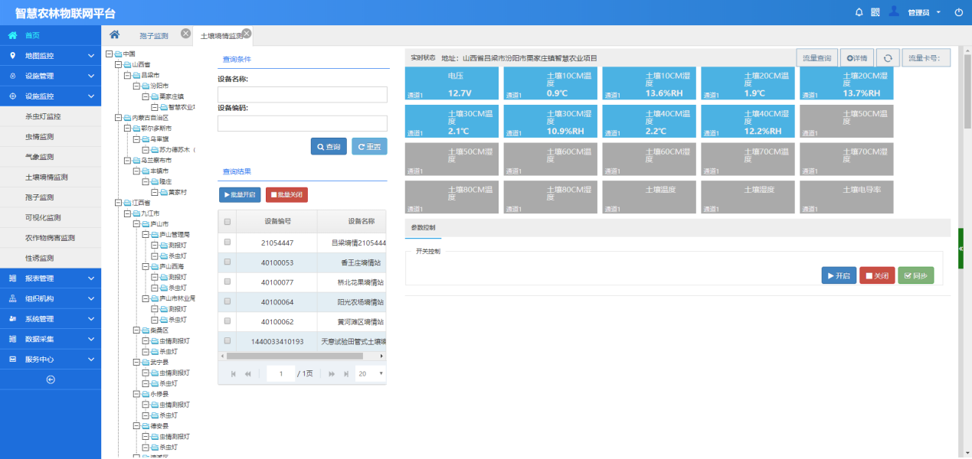Switch to the 参数控制 tab
The image size is (972, 459).
click(x=422, y=228)
